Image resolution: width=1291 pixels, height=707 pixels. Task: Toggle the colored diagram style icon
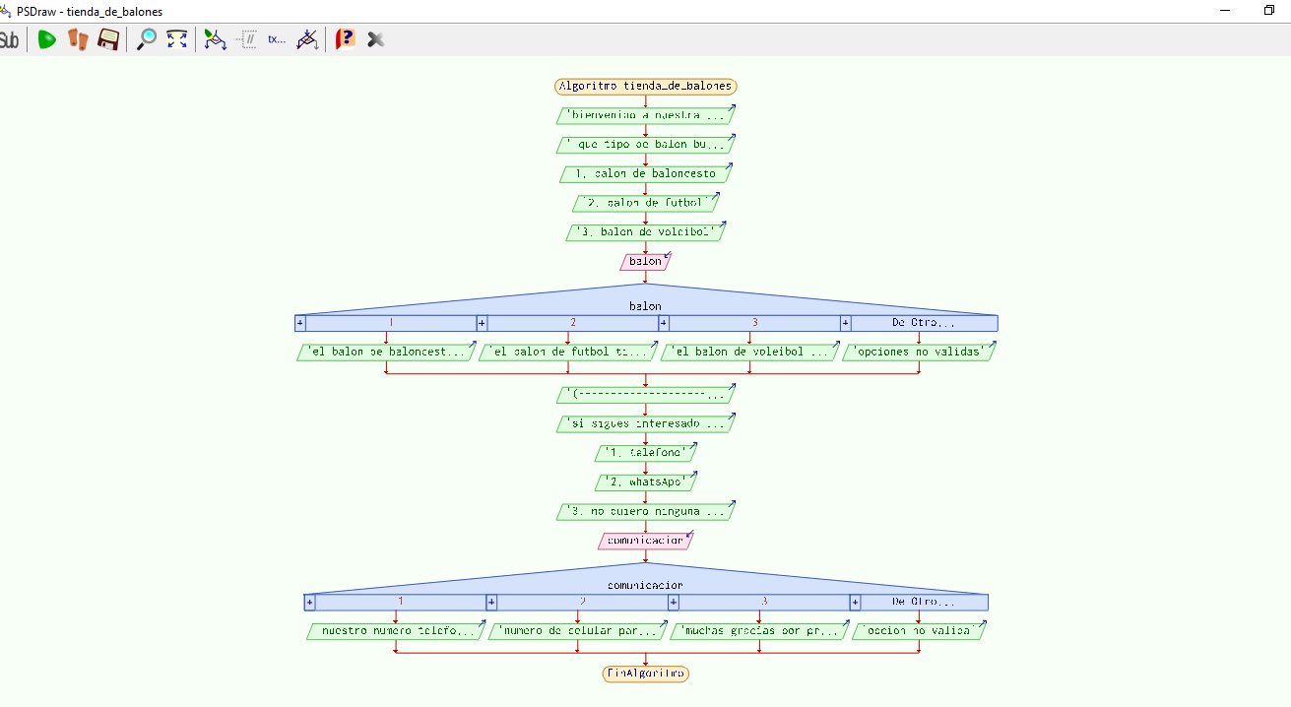click(x=215, y=39)
